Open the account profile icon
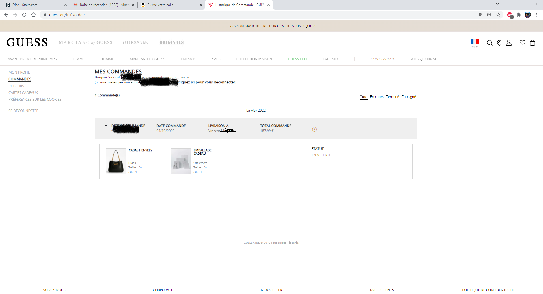Screen dimensions: 543x294 point(509,43)
